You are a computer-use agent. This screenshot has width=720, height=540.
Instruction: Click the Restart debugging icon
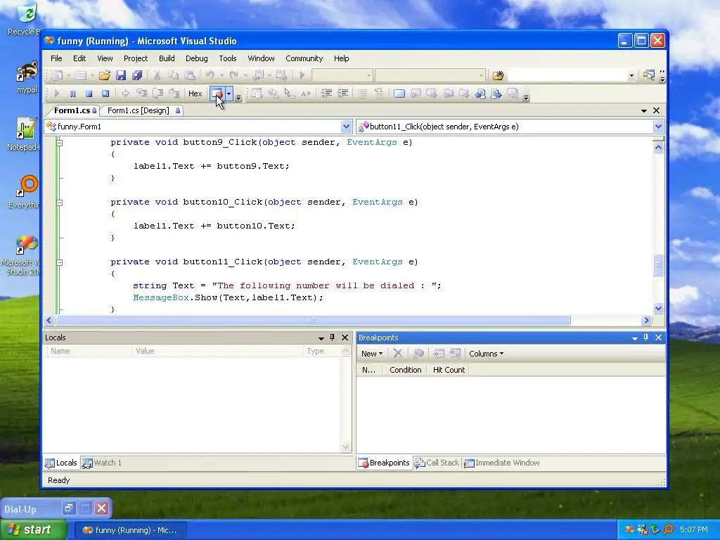[105, 94]
